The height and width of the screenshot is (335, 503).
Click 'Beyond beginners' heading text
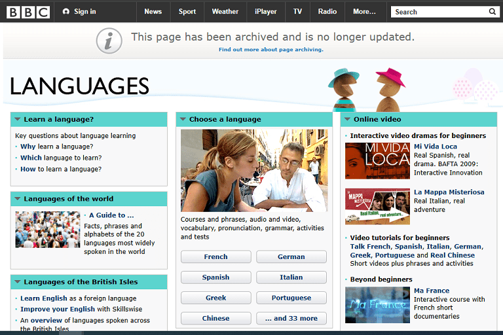(381, 279)
